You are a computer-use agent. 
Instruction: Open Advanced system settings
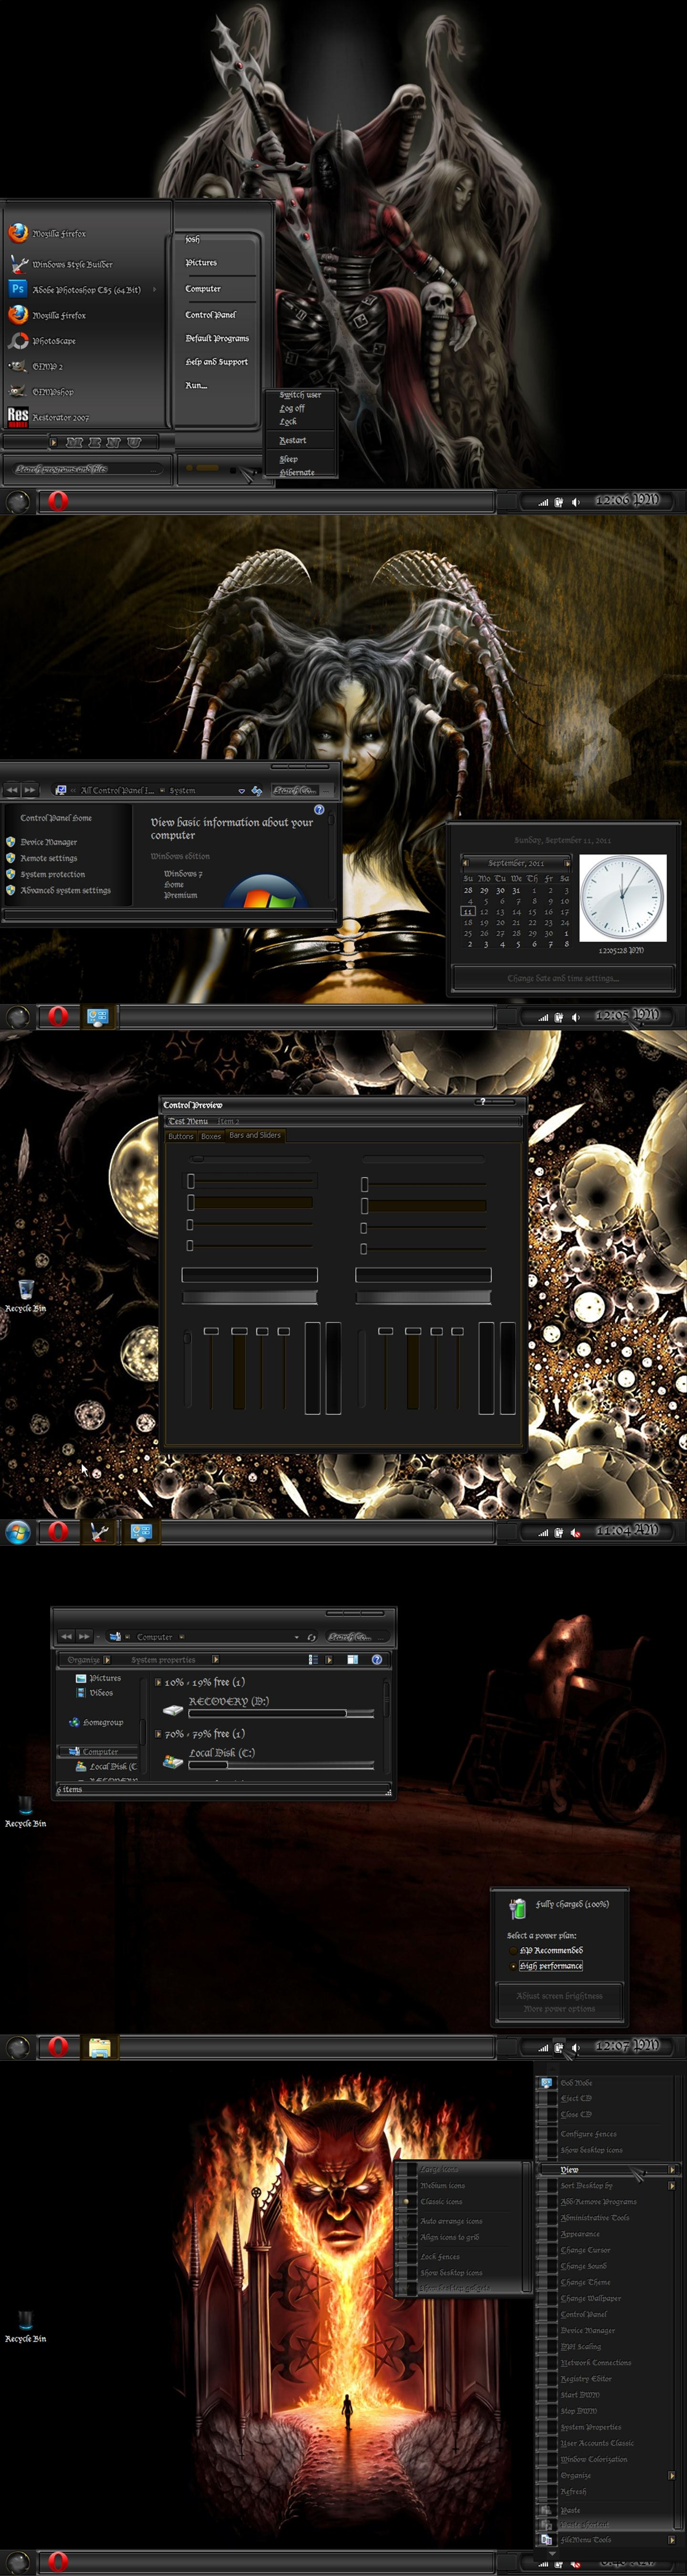65,890
